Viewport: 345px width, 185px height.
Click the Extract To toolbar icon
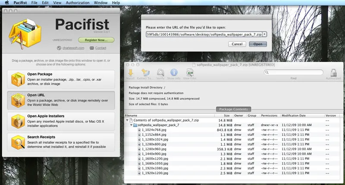[145, 73]
